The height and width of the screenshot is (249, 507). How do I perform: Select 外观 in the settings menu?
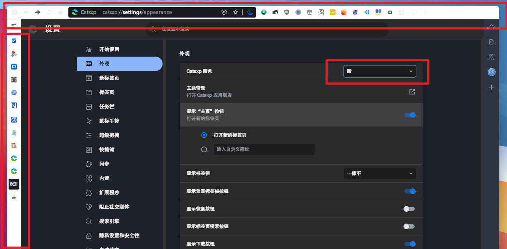click(x=120, y=64)
